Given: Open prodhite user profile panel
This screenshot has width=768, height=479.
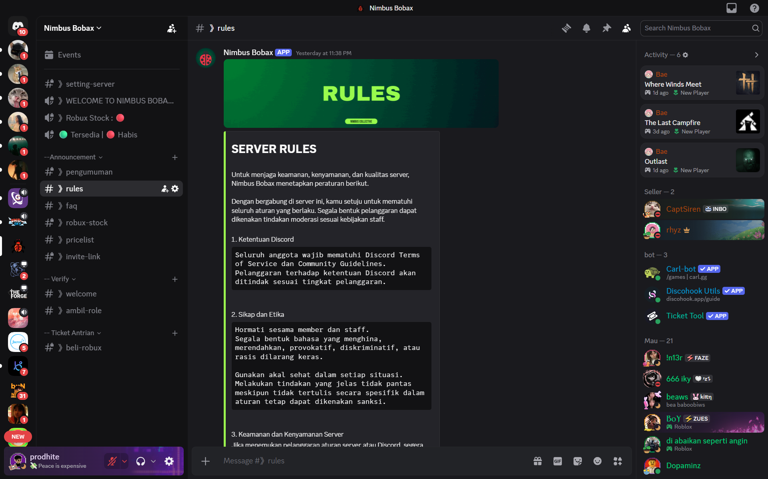Looking at the screenshot, I should [54, 461].
